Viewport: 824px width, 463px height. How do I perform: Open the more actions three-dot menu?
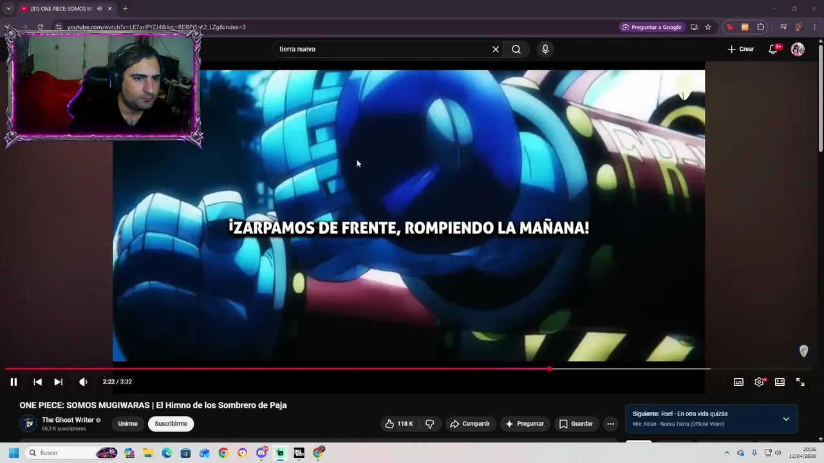tap(610, 424)
